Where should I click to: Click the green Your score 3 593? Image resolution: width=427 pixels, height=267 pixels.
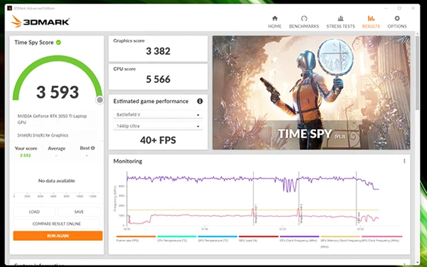tap(25, 155)
